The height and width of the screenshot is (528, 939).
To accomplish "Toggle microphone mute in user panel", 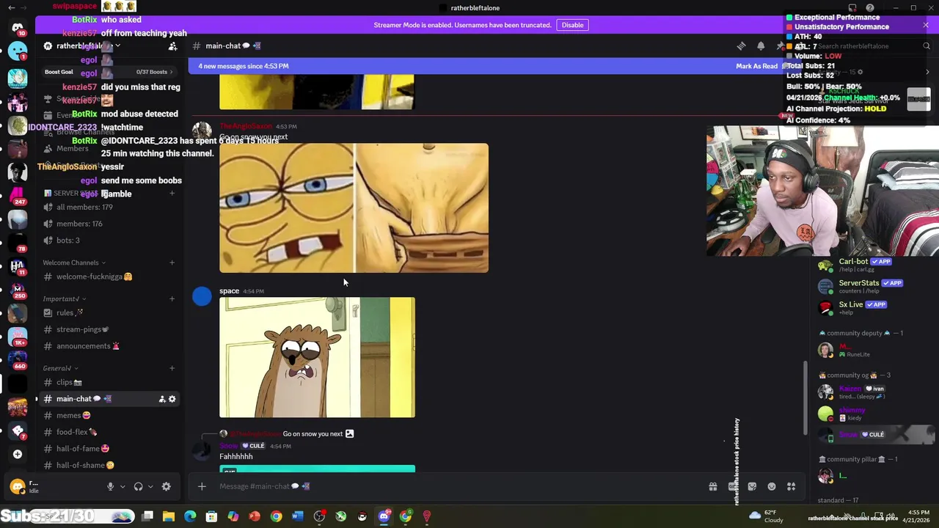I will pos(111,486).
